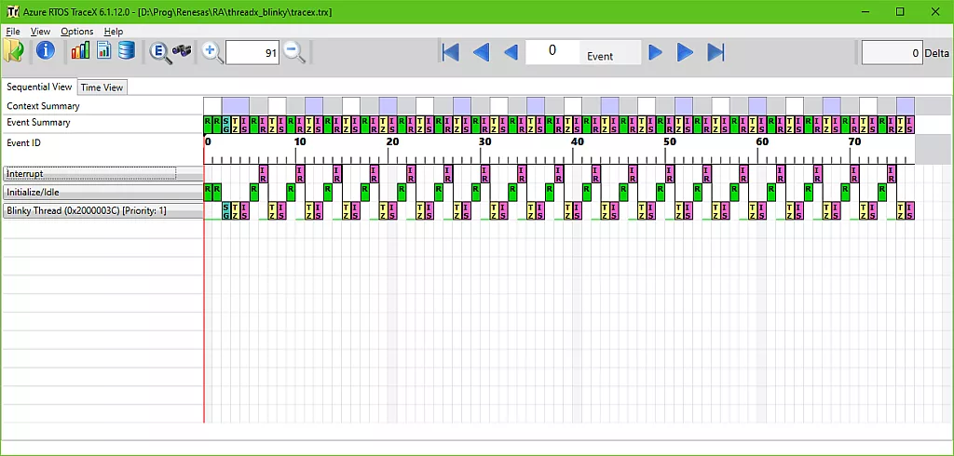Click first purple block in Context Summary
Image resolution: width=954 pixels, height=456 pixels.
tap(236, 105)
